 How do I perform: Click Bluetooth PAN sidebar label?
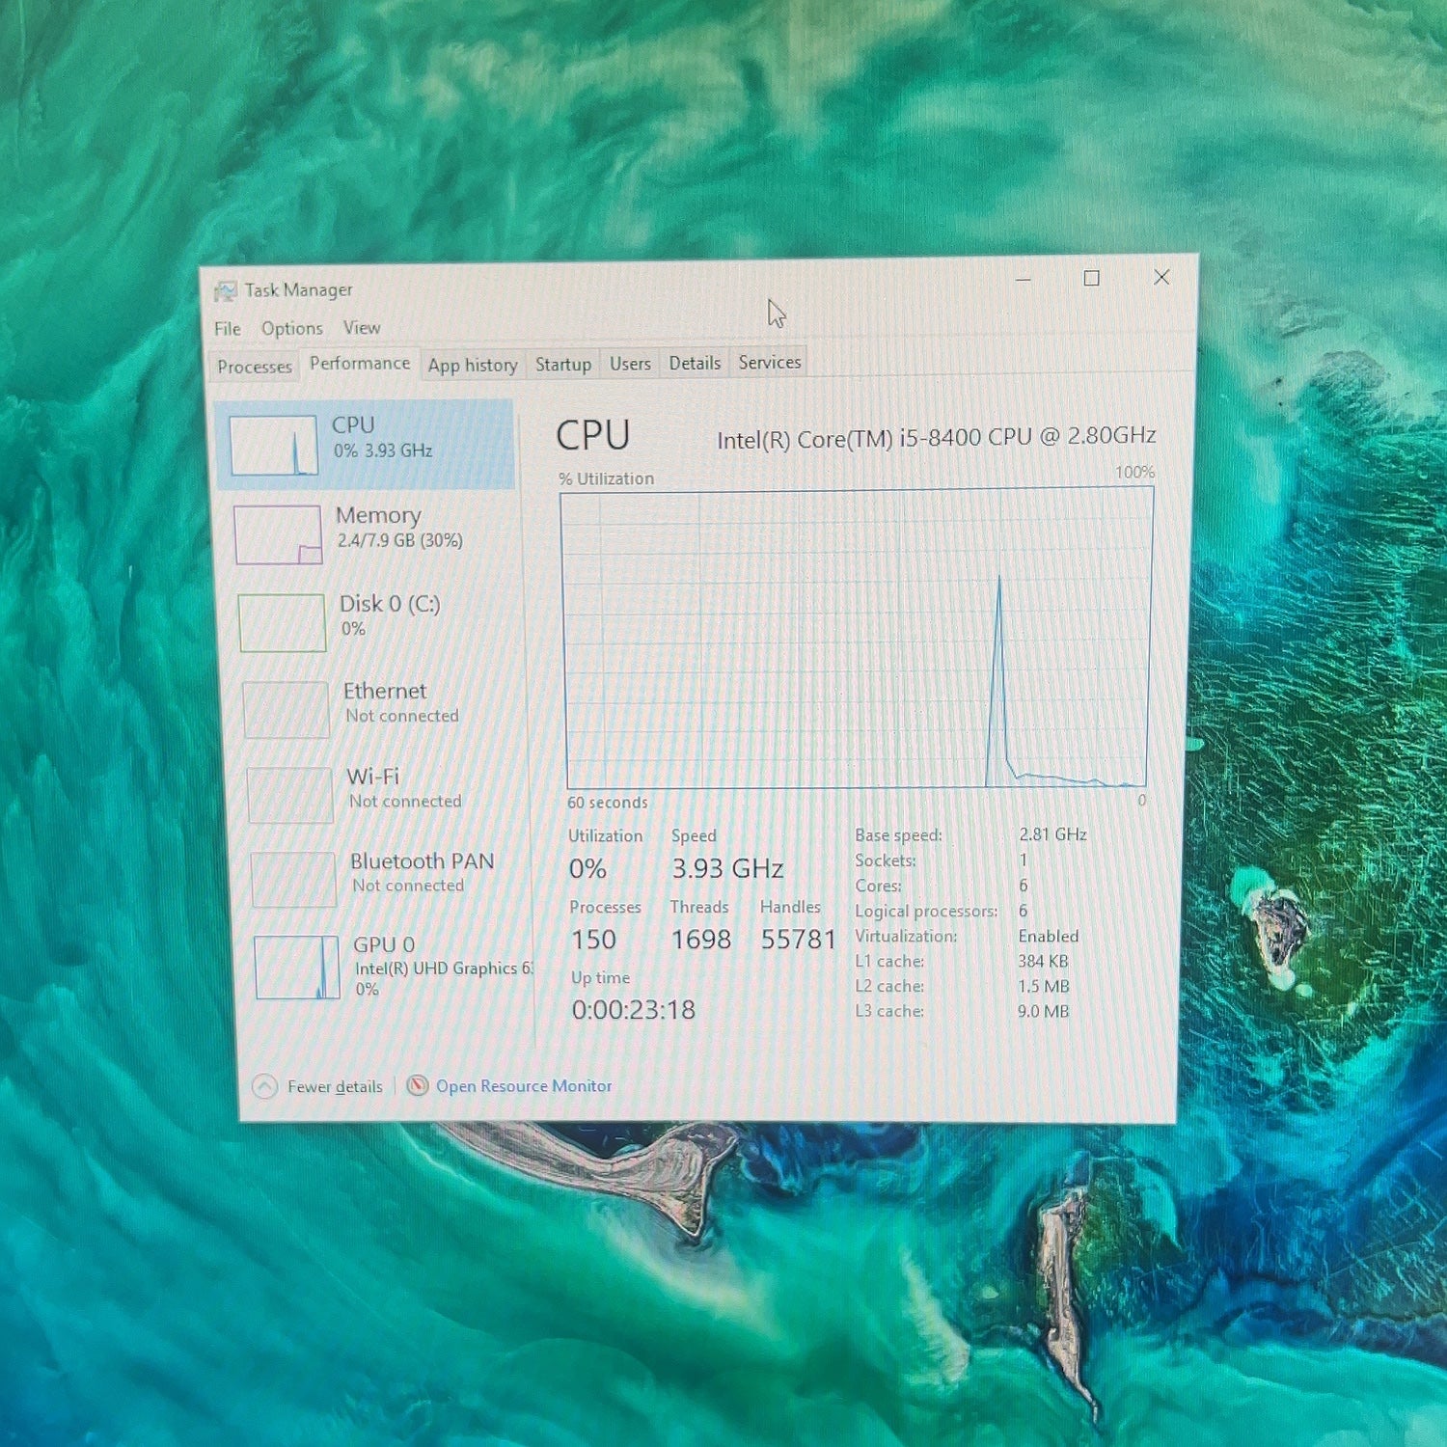(x=422, y=860)
